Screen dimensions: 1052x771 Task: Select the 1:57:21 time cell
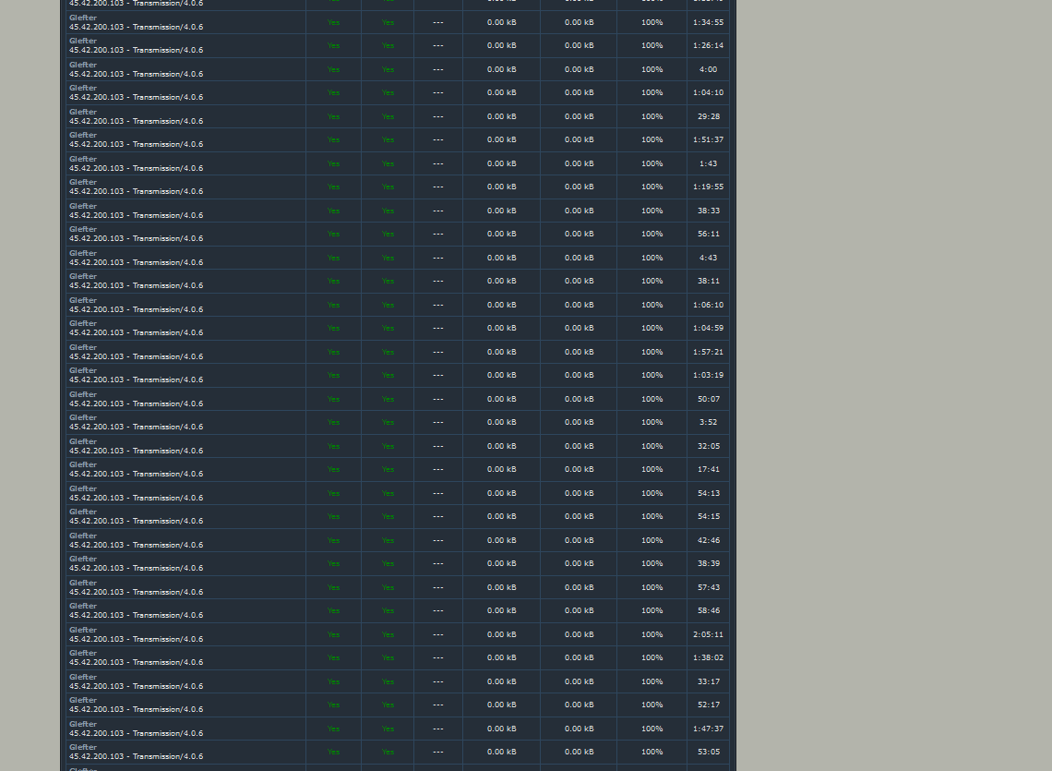708,352
